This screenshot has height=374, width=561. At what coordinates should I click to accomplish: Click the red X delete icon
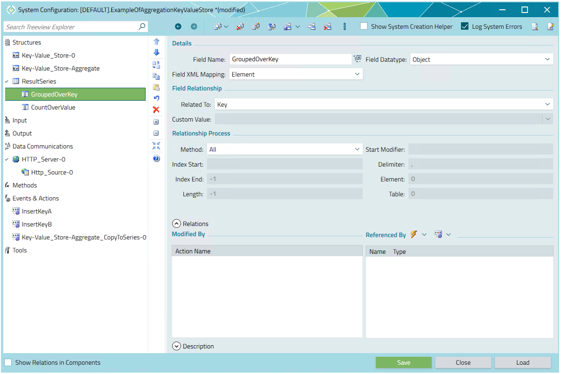156,110
